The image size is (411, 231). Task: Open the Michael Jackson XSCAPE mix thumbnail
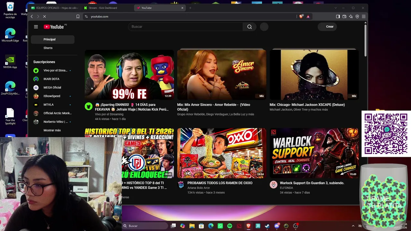314,75
